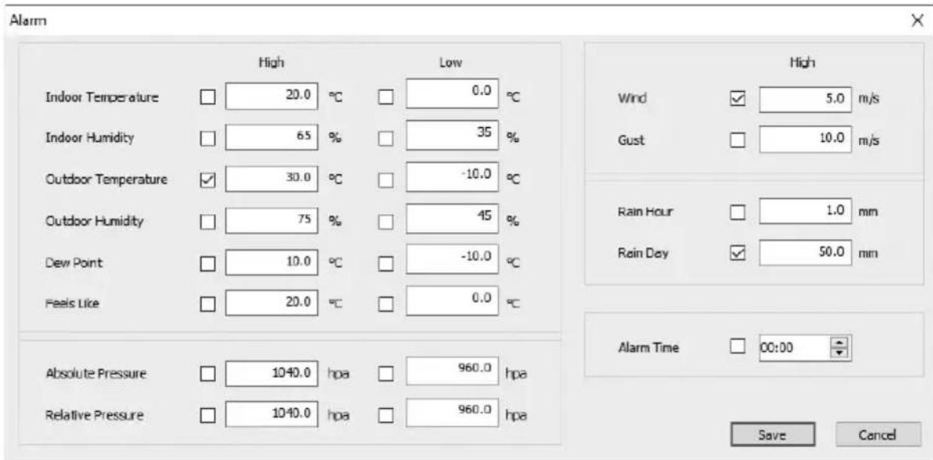Select the Indoor Humidity low value 35

[x=454, y=138]
